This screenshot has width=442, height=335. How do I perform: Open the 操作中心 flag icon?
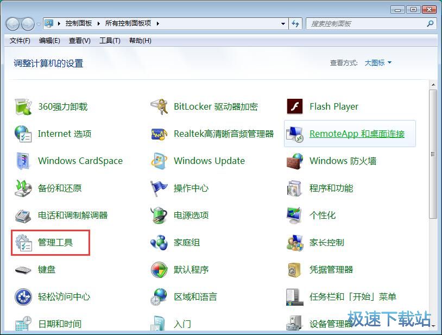coord(159,188)
